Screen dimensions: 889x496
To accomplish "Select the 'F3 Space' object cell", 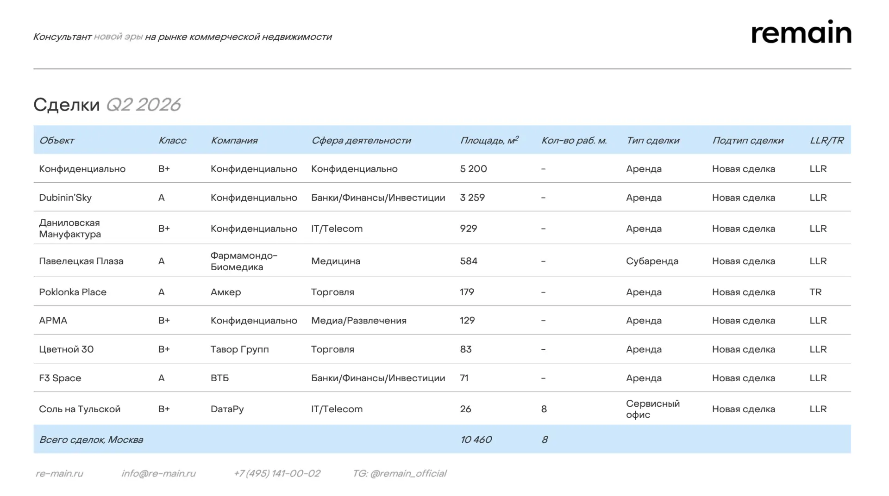I will coord(60,378).
